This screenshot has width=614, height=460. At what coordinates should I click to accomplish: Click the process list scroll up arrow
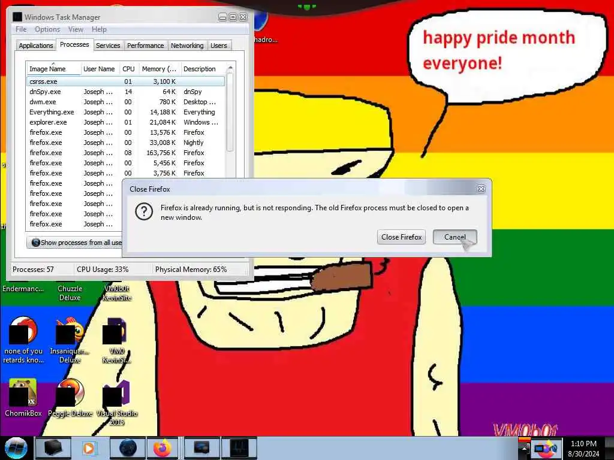(x=230, y=68)
